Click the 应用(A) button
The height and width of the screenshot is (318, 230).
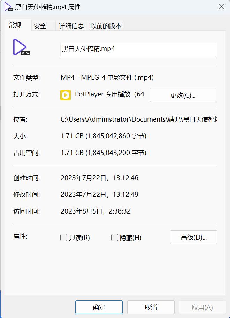point(202,307)
